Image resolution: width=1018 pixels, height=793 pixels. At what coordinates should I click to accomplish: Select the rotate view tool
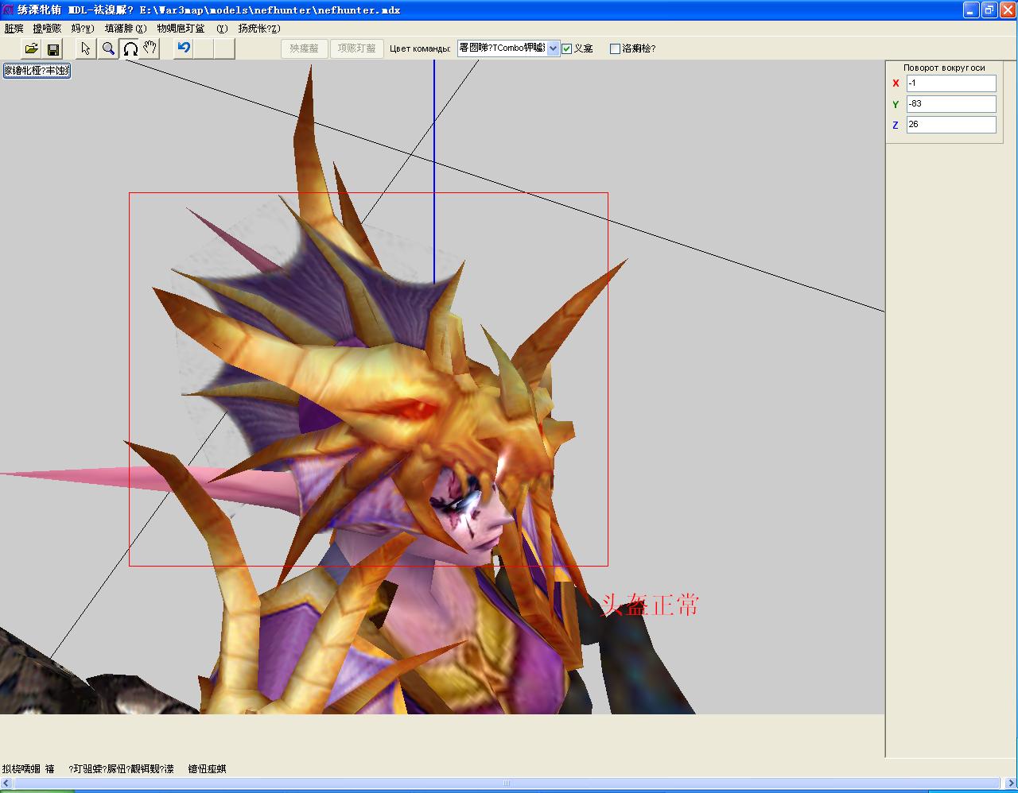coord(130,48)
